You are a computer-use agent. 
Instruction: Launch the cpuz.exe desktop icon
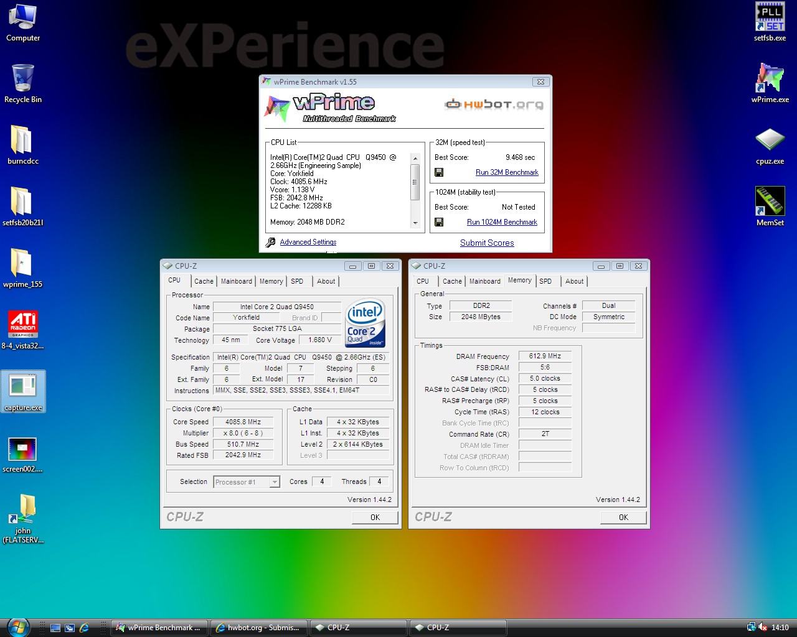[x=770, y=146]
